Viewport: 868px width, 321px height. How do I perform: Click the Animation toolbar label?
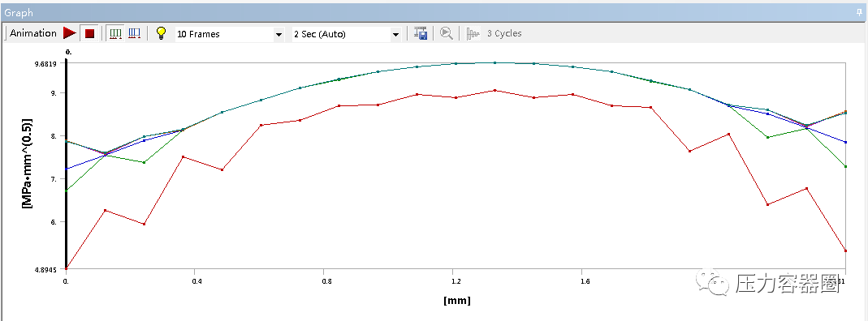pos(33,33)
